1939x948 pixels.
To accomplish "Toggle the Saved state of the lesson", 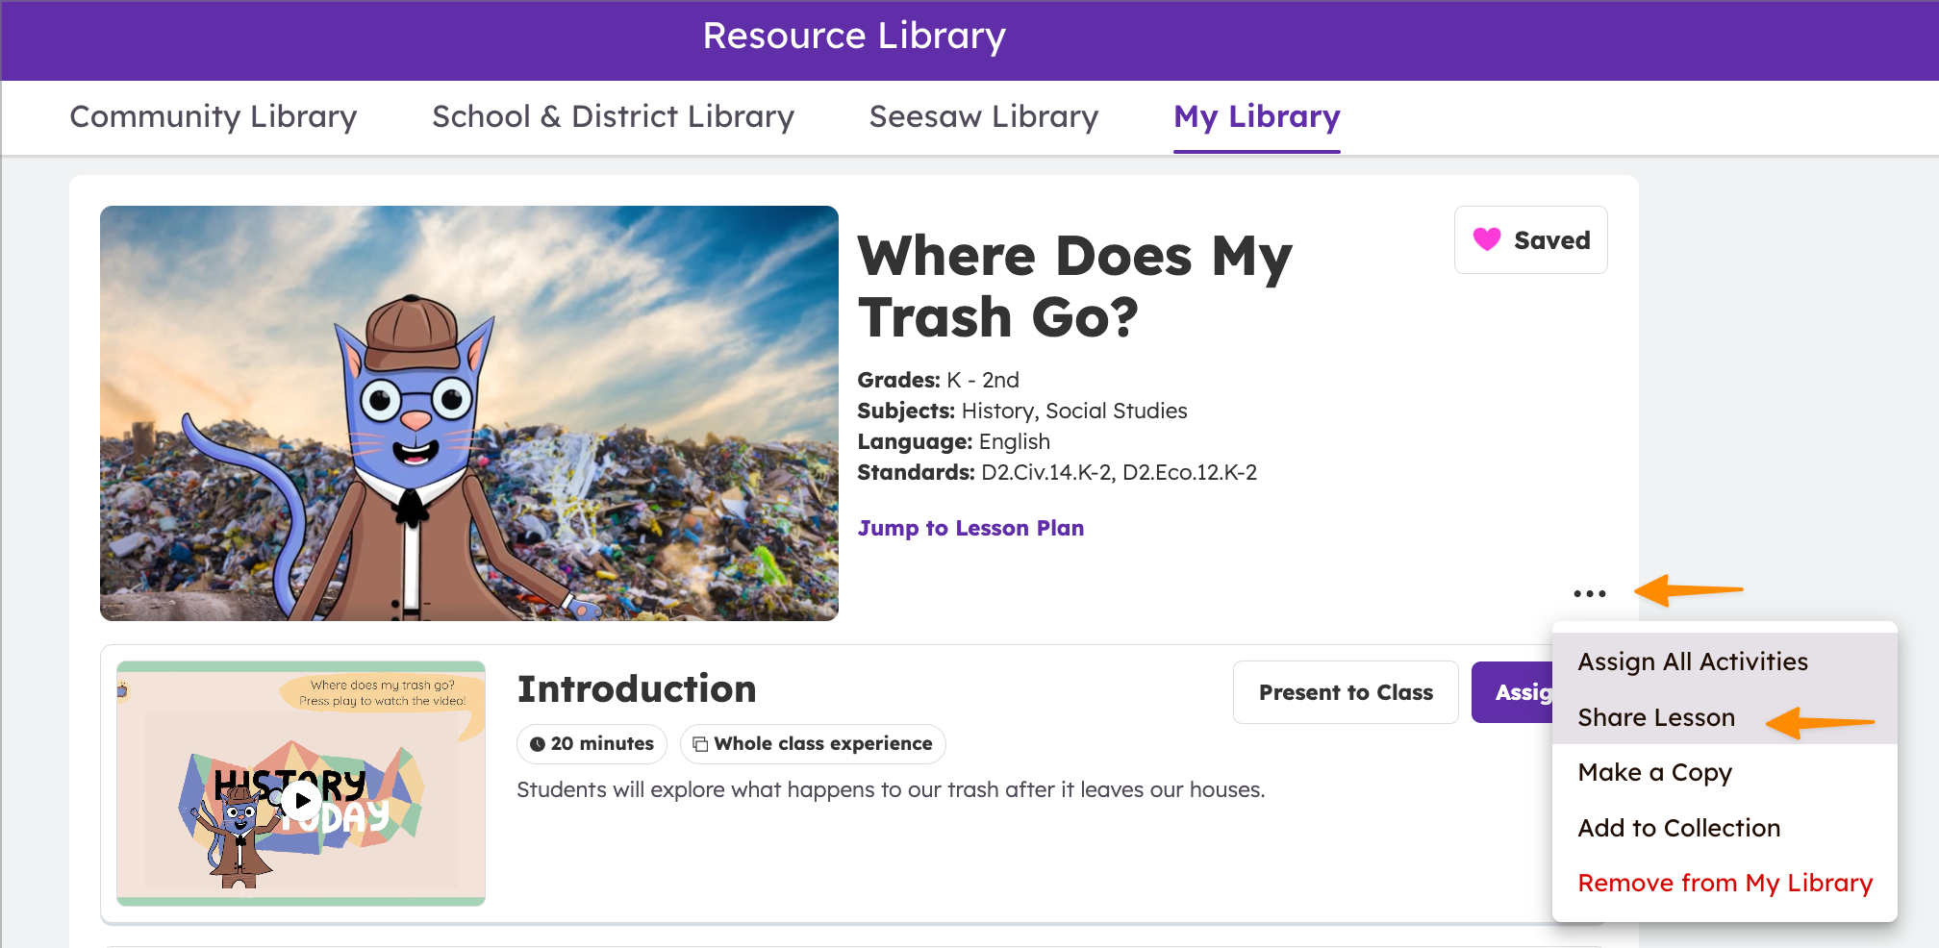I will click(x=1530, y=239).
